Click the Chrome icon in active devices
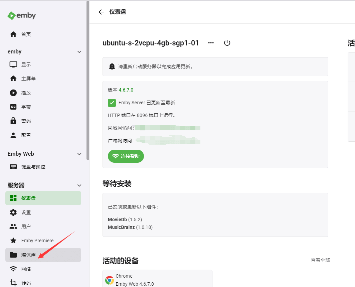This screenshot has width=355, height=287. (x=110, y=280)
